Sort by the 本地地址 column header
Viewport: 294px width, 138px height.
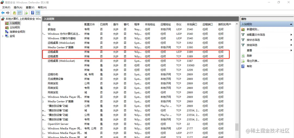tap(151, 24)
